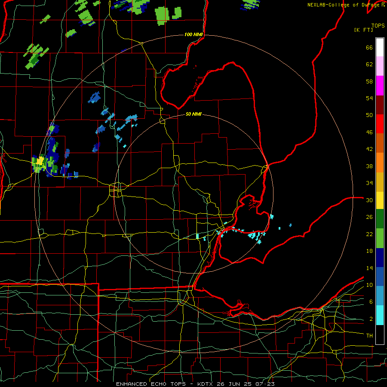Pick the navy blue legend swatch
Viewport: 387px width, 387px height.
click(380, 258)
